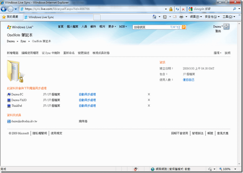Screen dimensions: 243x173
Task: Remove Darren-PC with its X icon
Action: click(149, 94)
